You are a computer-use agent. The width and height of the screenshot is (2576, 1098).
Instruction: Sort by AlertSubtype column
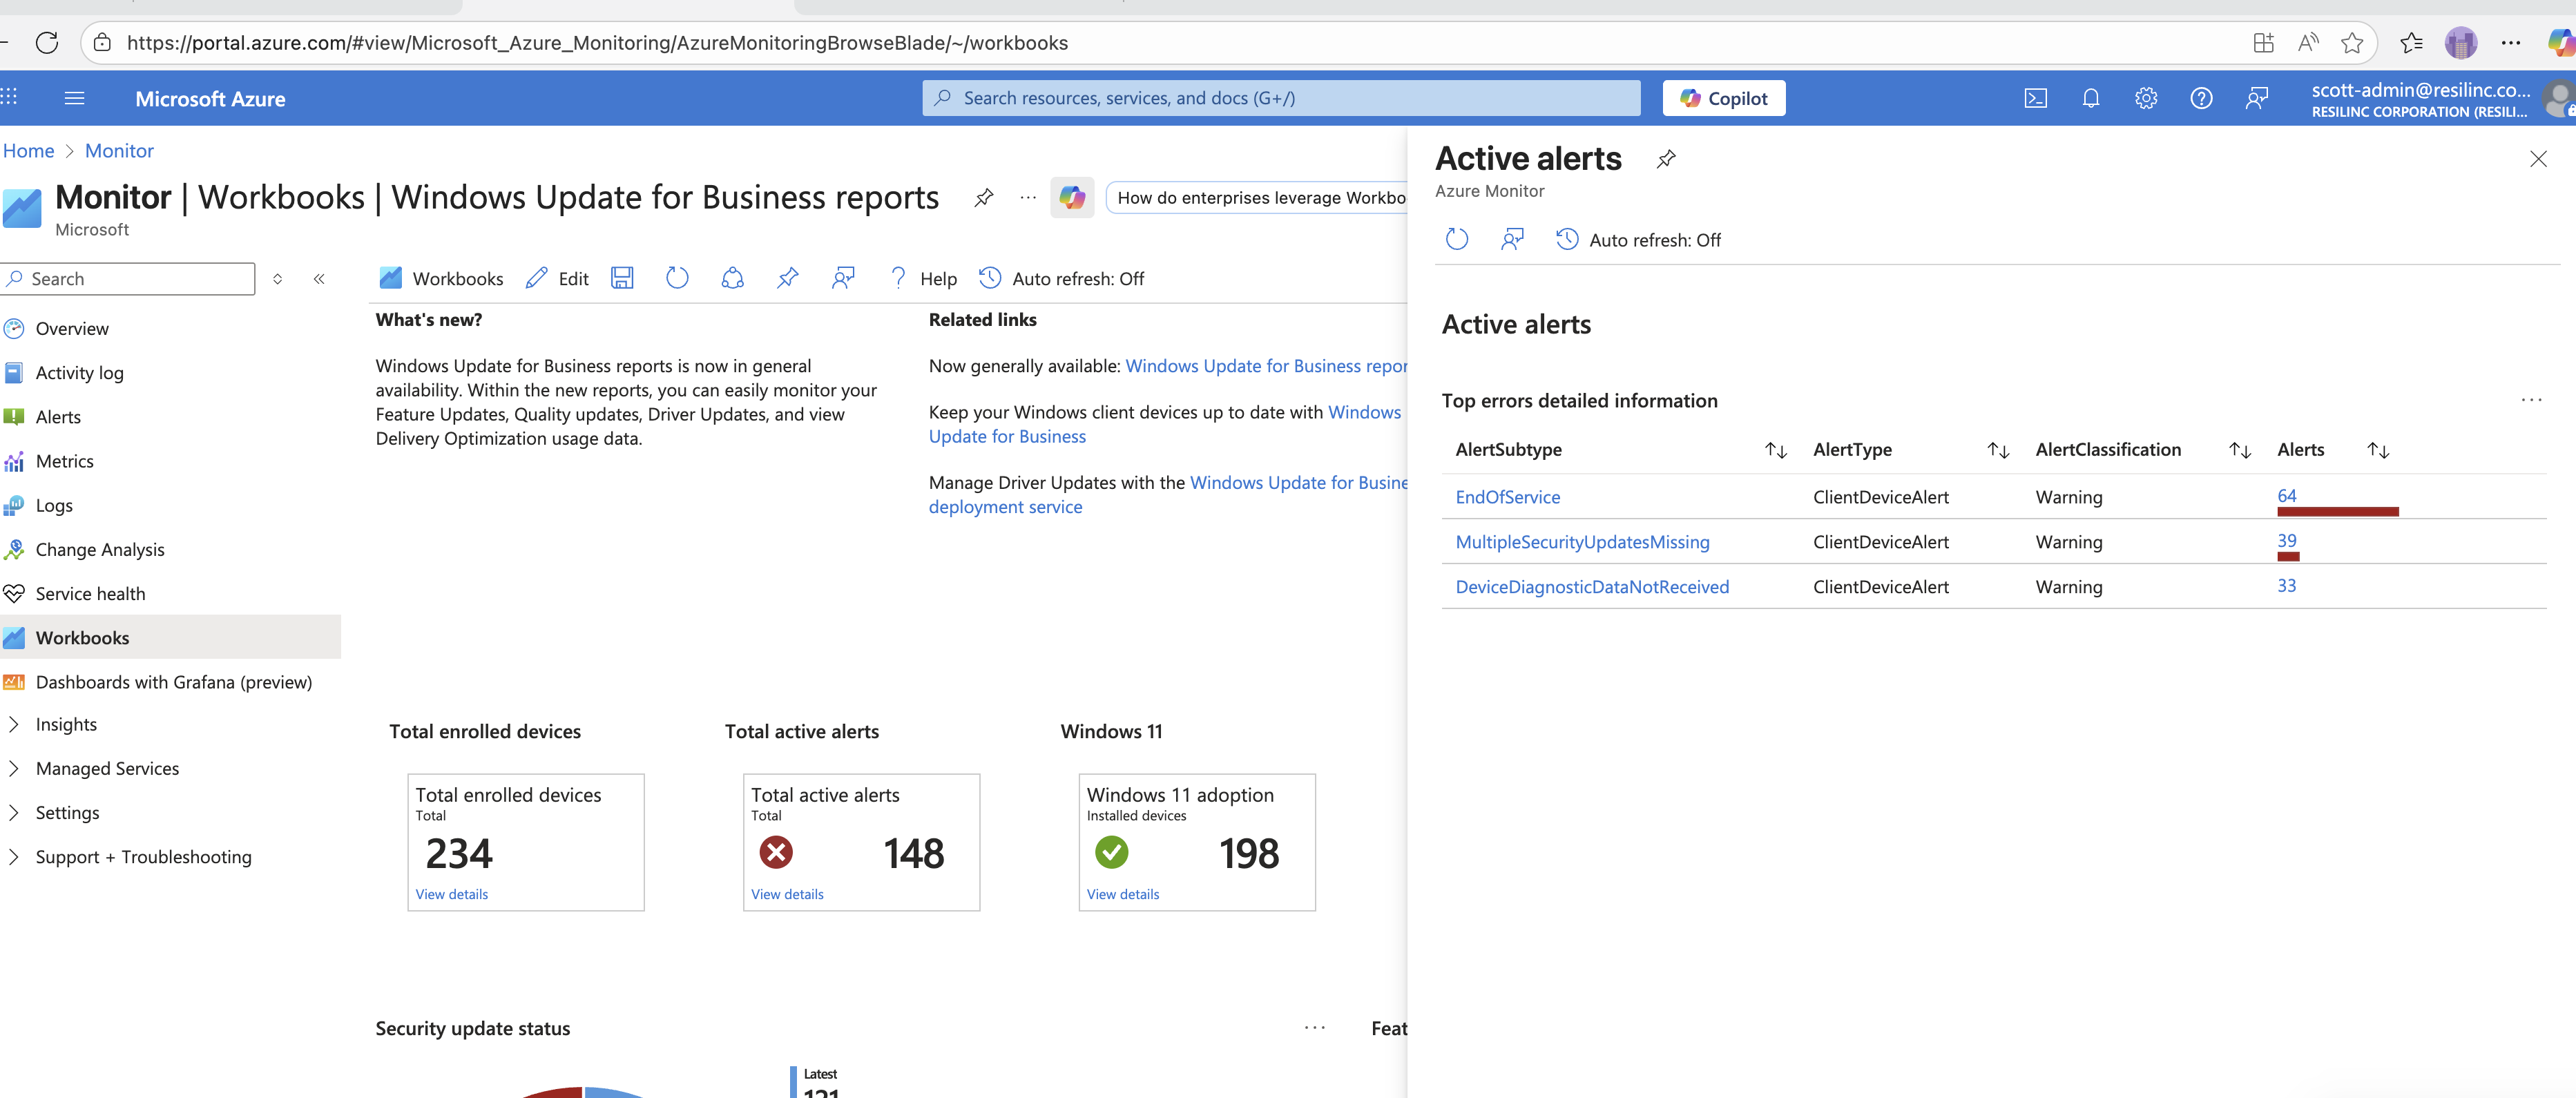click(x=1776, y=450)
